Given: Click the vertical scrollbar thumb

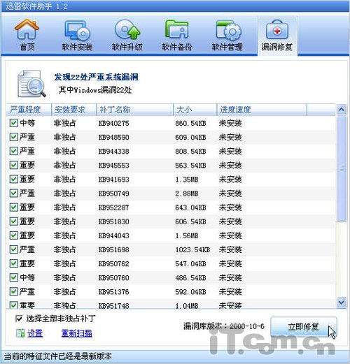Looking at the screenshot, I should coord(342,169).
